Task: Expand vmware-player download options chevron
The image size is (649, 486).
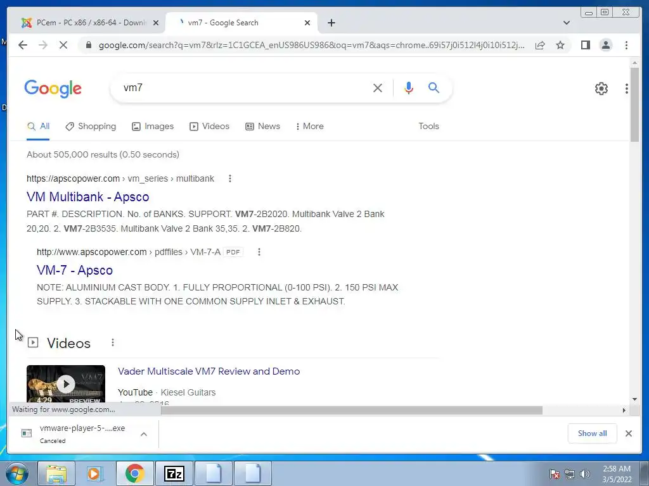Action: point(144,434)
